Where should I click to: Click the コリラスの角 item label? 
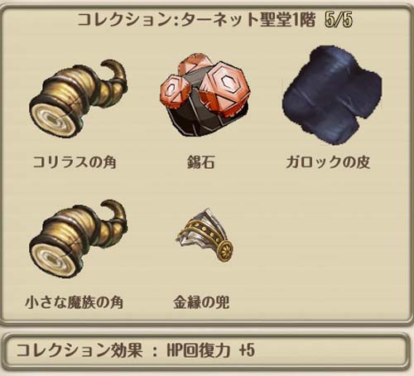pyautogui.click(x=75, y=161)
